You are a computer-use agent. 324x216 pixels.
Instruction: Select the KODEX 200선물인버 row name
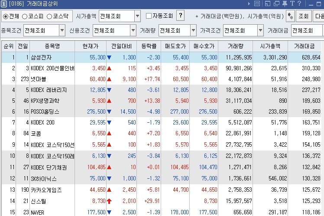(52, 68)
